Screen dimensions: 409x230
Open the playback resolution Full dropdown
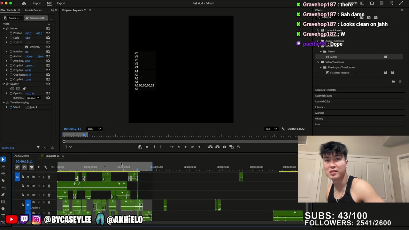[x=271, y=129]
